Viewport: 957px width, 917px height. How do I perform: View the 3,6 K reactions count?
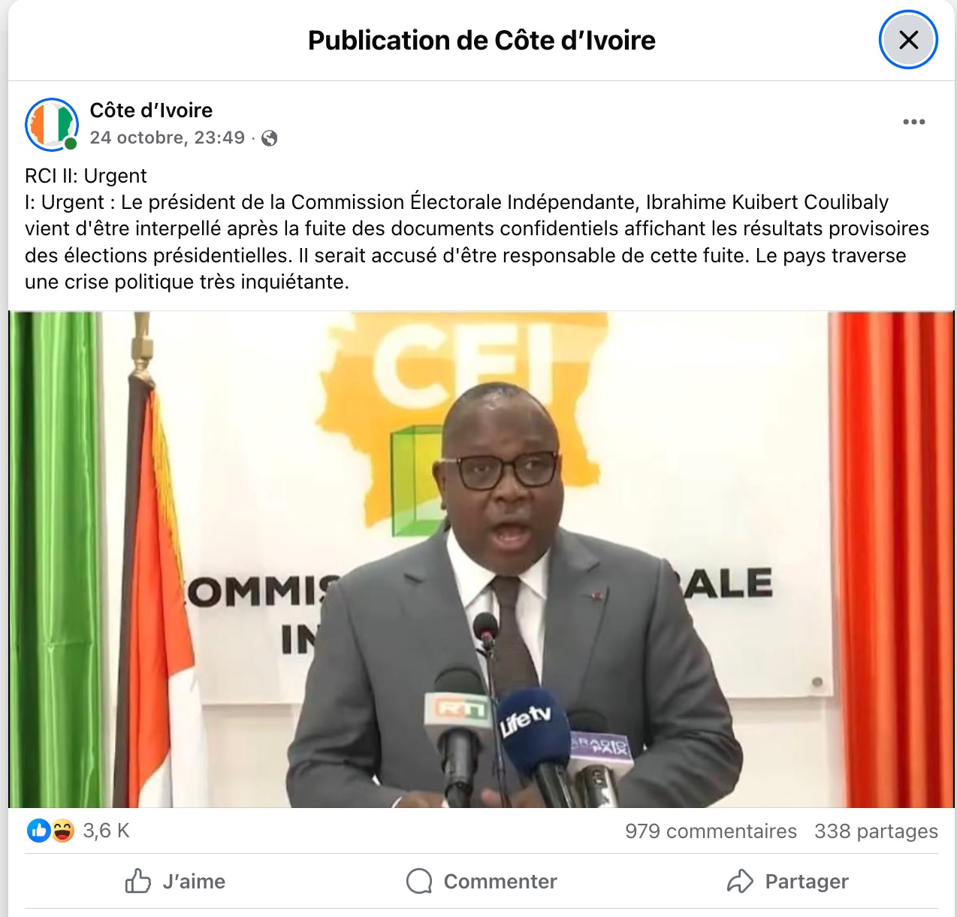(107, 831)
